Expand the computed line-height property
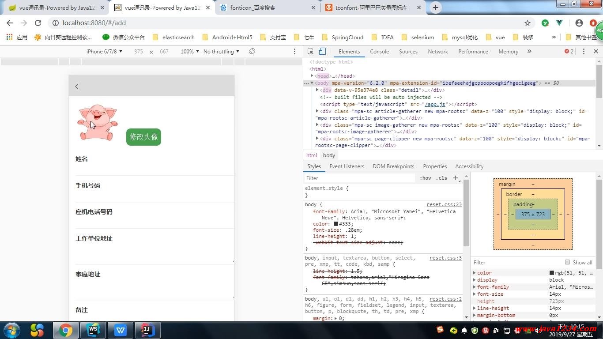 [475, 308]
